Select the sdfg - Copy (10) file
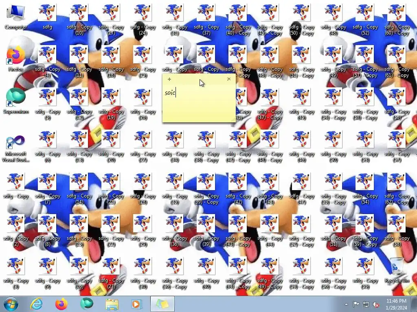This screenshot has height=312, width=417. tap(79, 19)
